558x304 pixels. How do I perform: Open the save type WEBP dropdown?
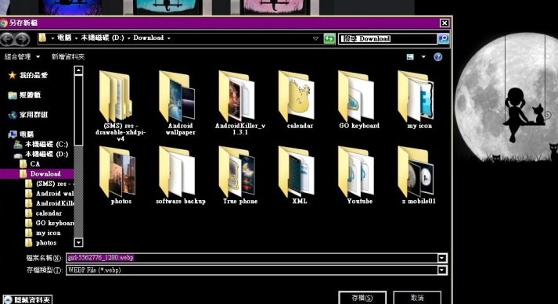point(442,270)
